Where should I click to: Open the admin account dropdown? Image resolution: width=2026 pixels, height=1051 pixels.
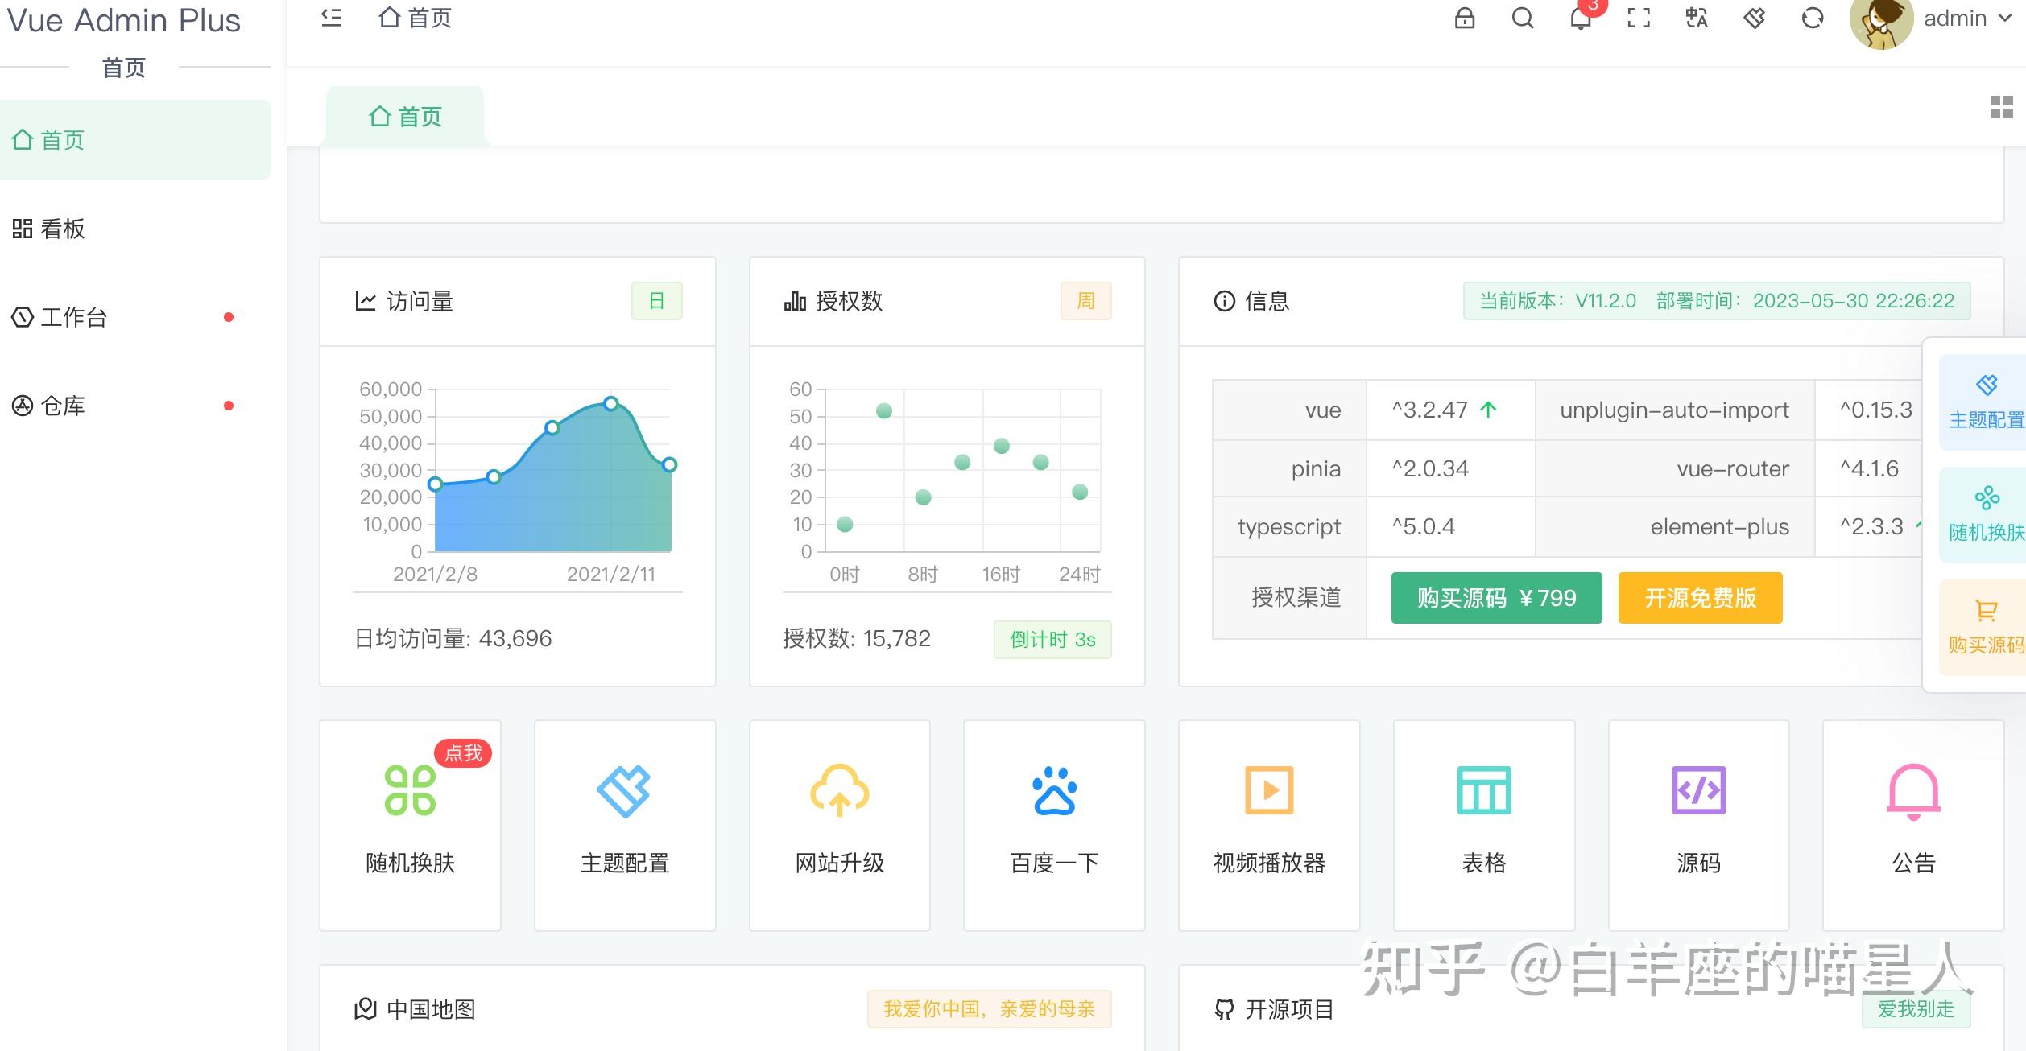pos(1958,18)
